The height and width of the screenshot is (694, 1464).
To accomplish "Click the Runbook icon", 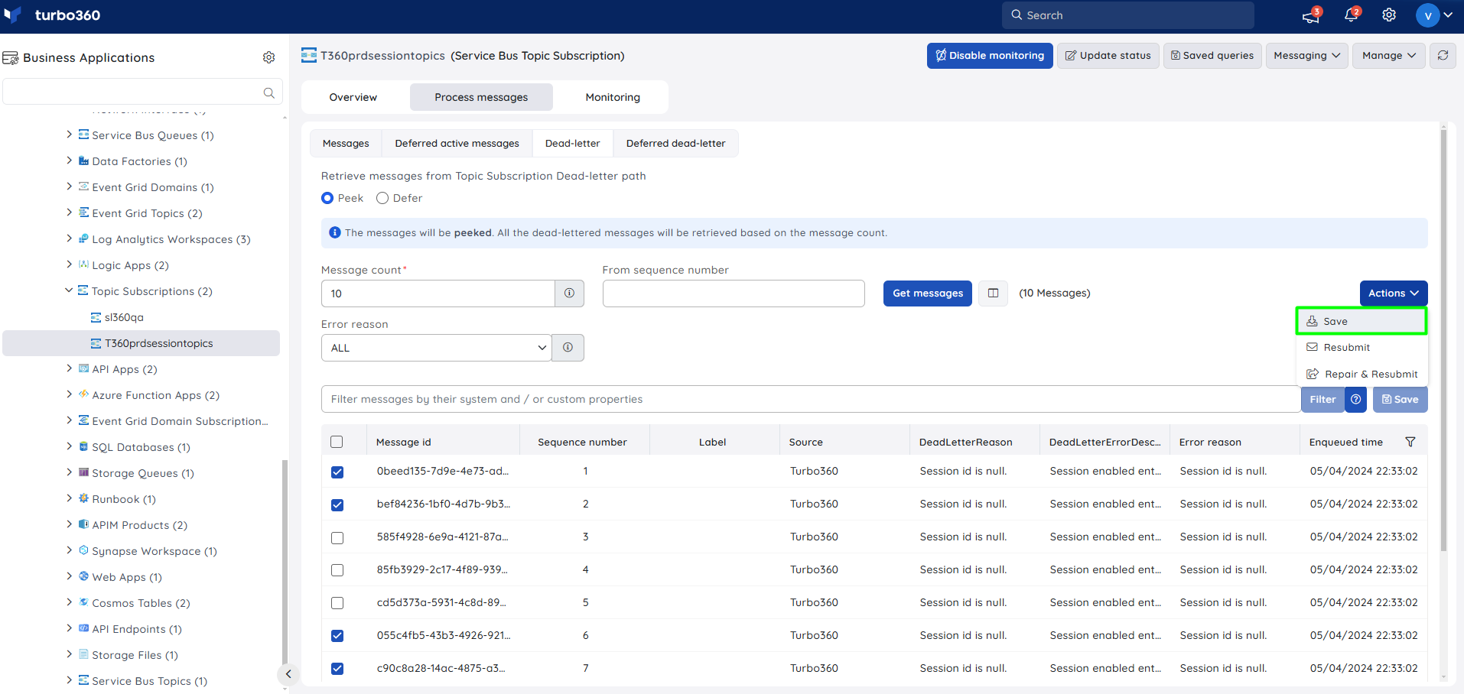I will point(84,498).
